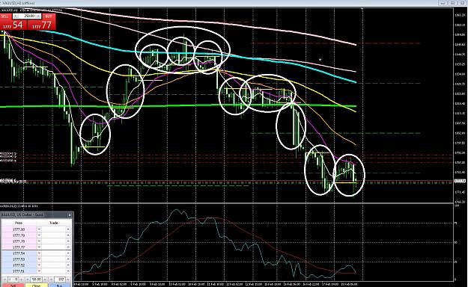
Task: Increase take profit with plus right of 112
Action: [68, 280]
